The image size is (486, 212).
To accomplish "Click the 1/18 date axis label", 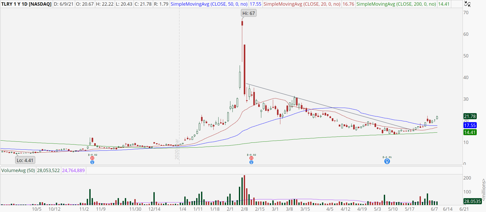I will 215,209.
